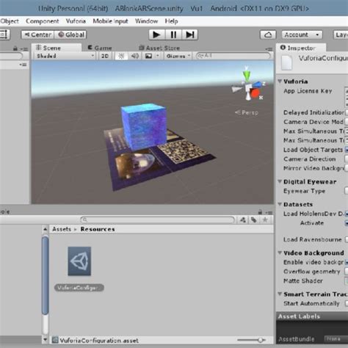Select the Rect transform tool icon
Image resolution: width=348 pixels, height=348 pixels.
click(4, 35)
